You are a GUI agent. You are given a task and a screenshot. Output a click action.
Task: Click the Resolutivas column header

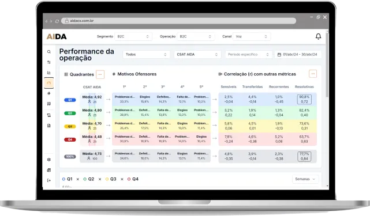point(304,86)
